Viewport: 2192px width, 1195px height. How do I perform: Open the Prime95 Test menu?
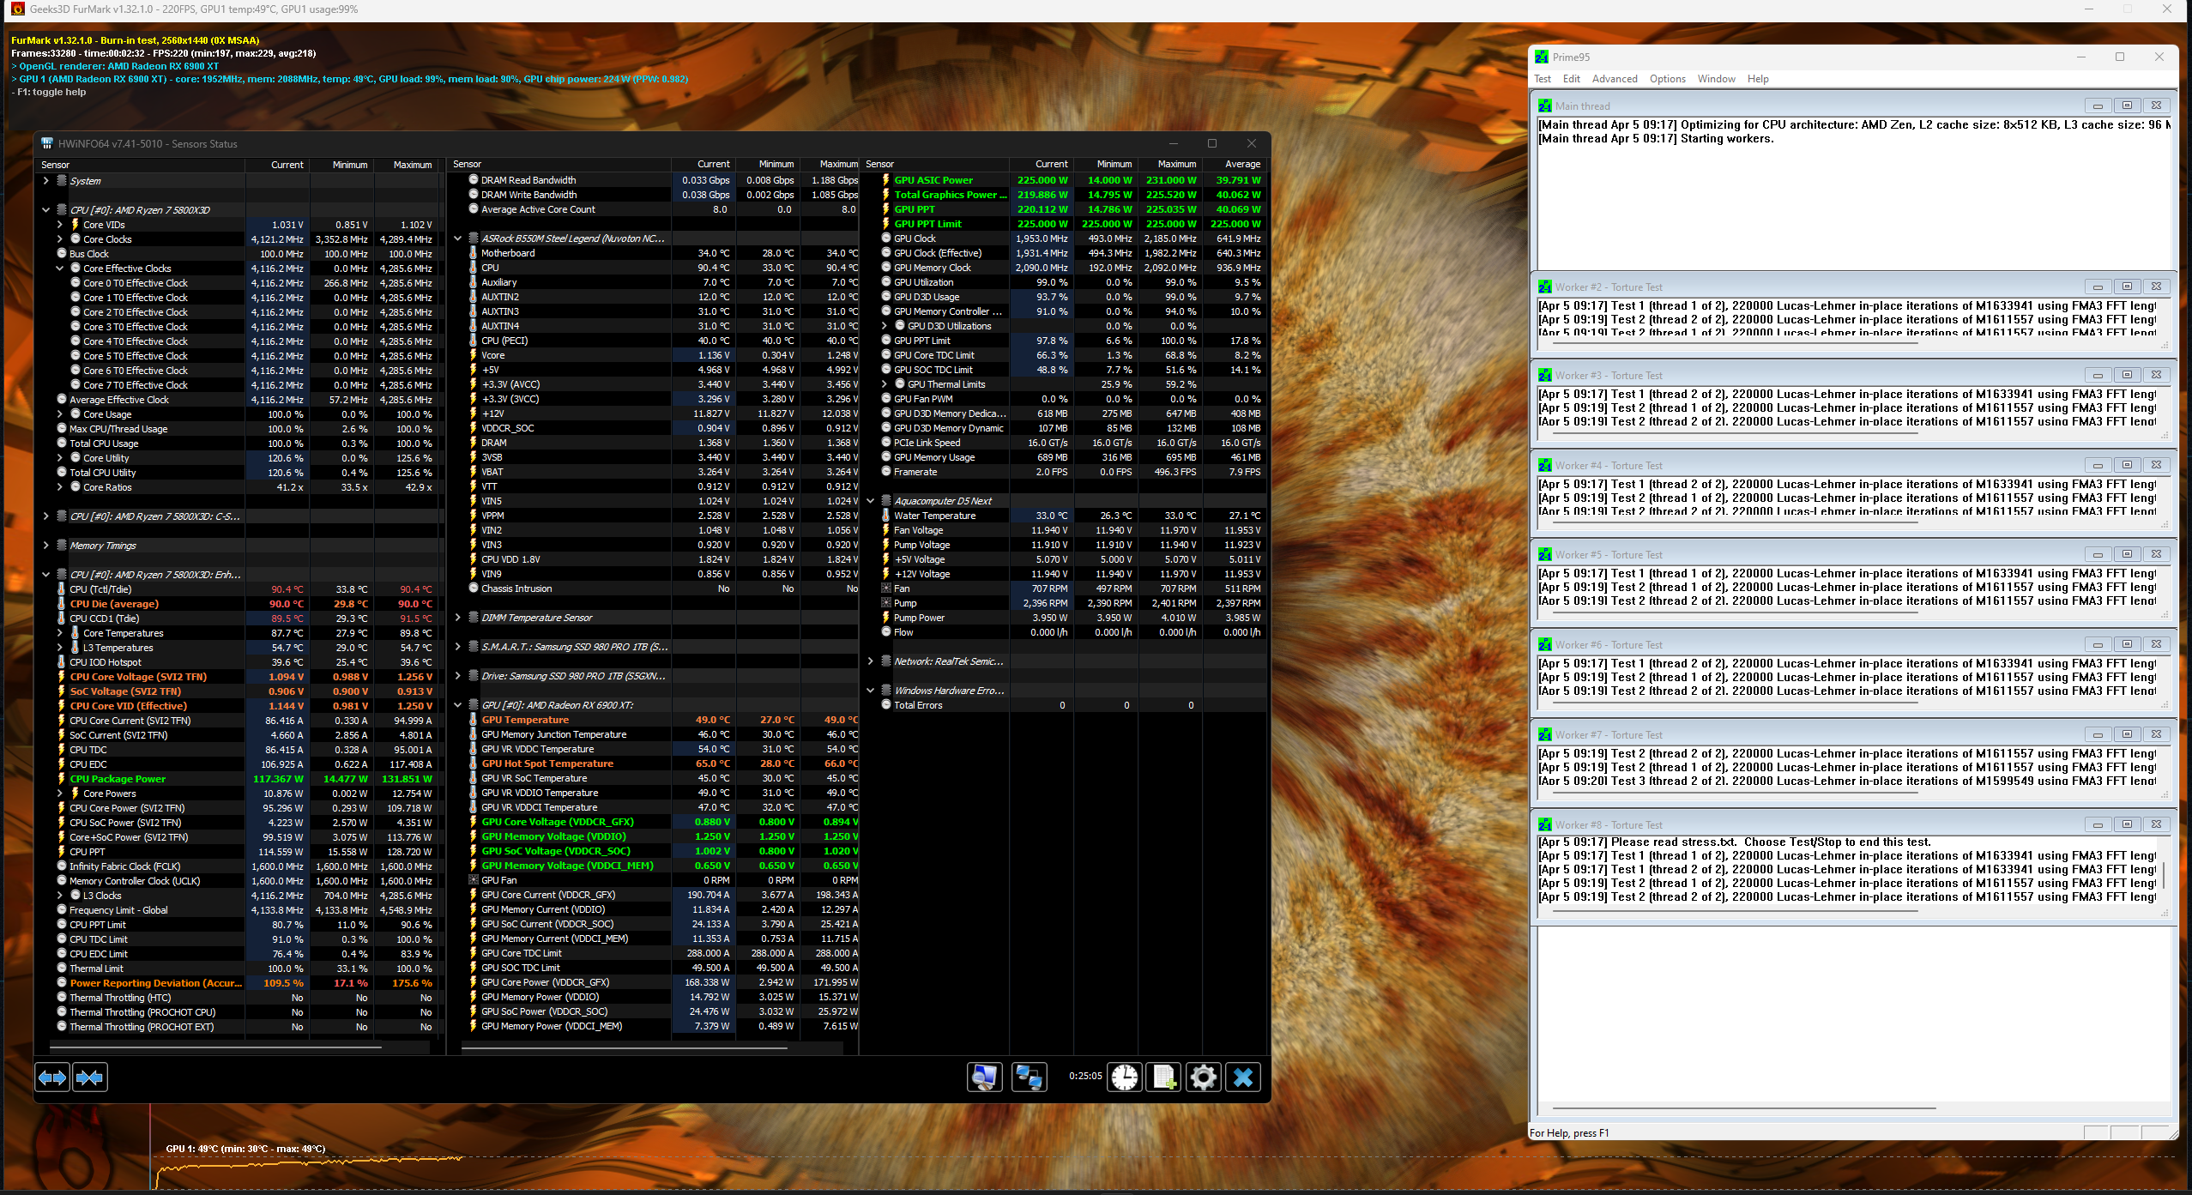click(1542, 79)
